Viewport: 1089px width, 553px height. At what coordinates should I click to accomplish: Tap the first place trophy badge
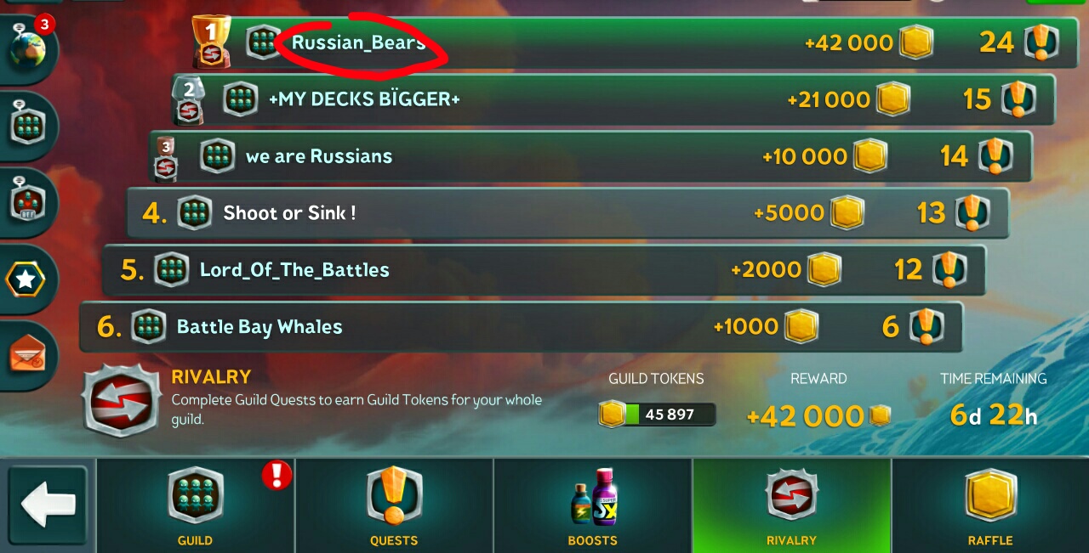(x=210, y=41)
